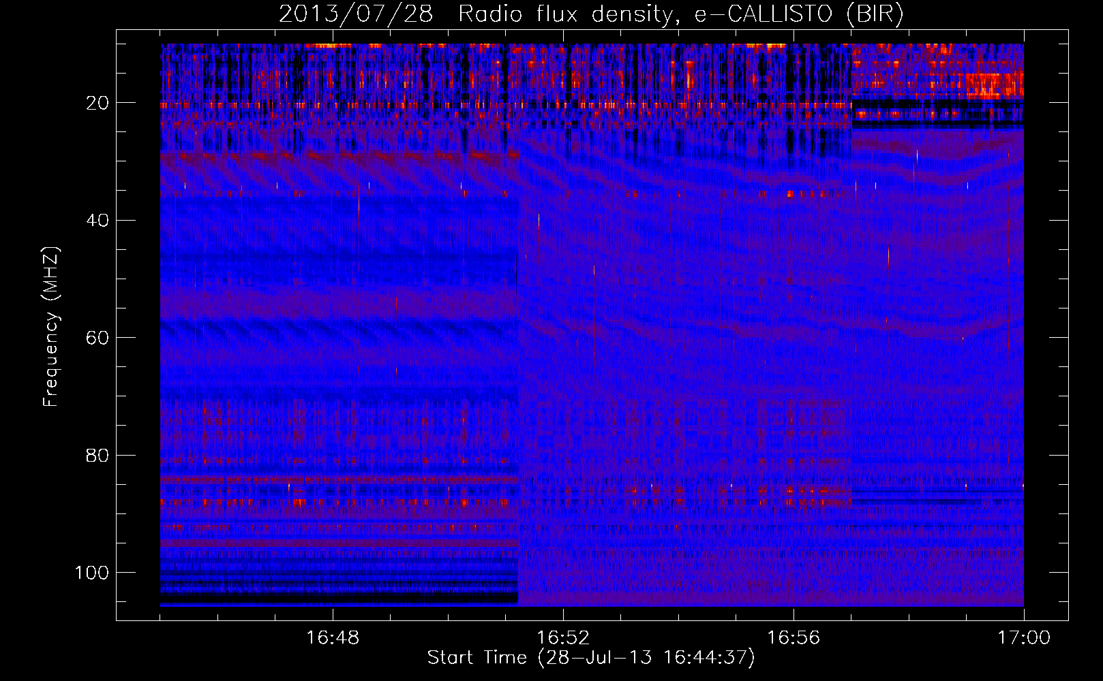Click the 'Start Time (28-Jul-13 16:44:37)' axis label
The image size is (1103, 681).
591,658
